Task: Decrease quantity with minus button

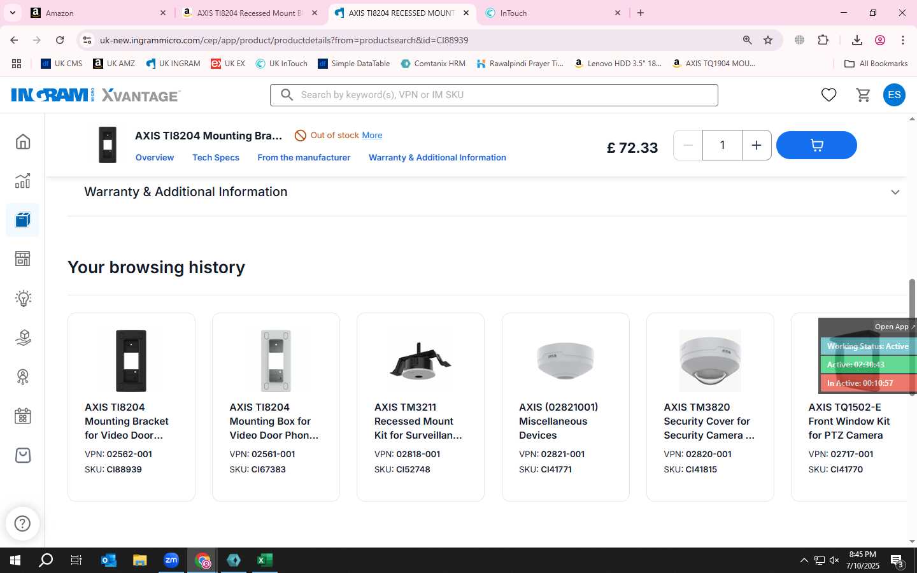Action: point(688,145)
